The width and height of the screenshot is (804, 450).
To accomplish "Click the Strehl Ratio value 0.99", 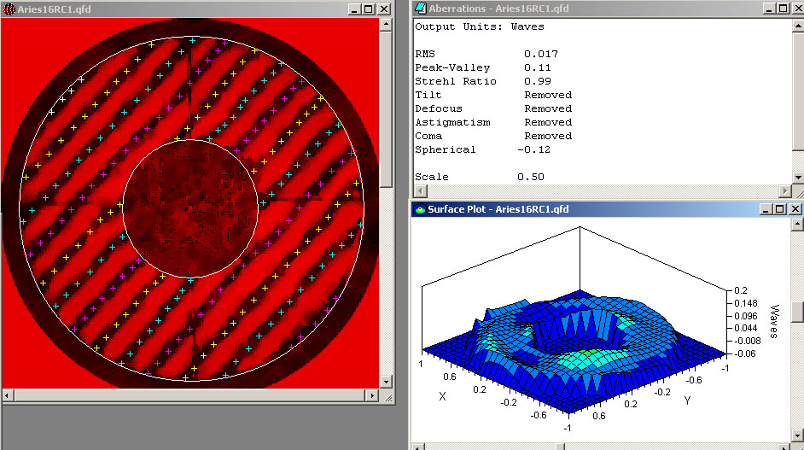I will tap(538, 81).
